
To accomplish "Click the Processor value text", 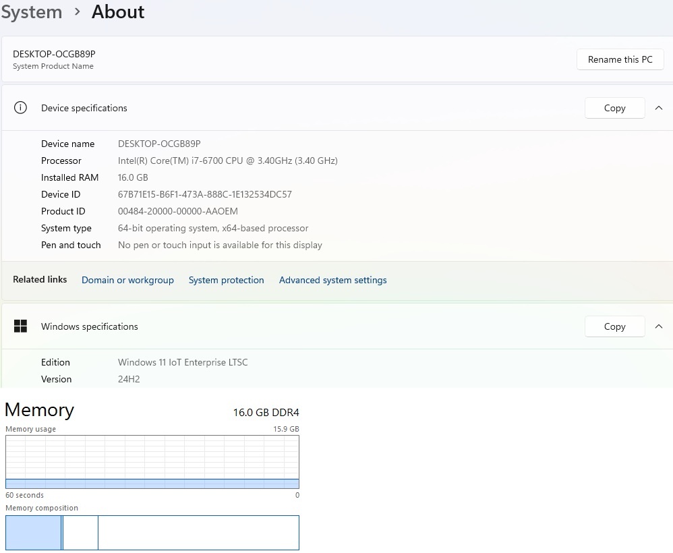I will (227, 161).
